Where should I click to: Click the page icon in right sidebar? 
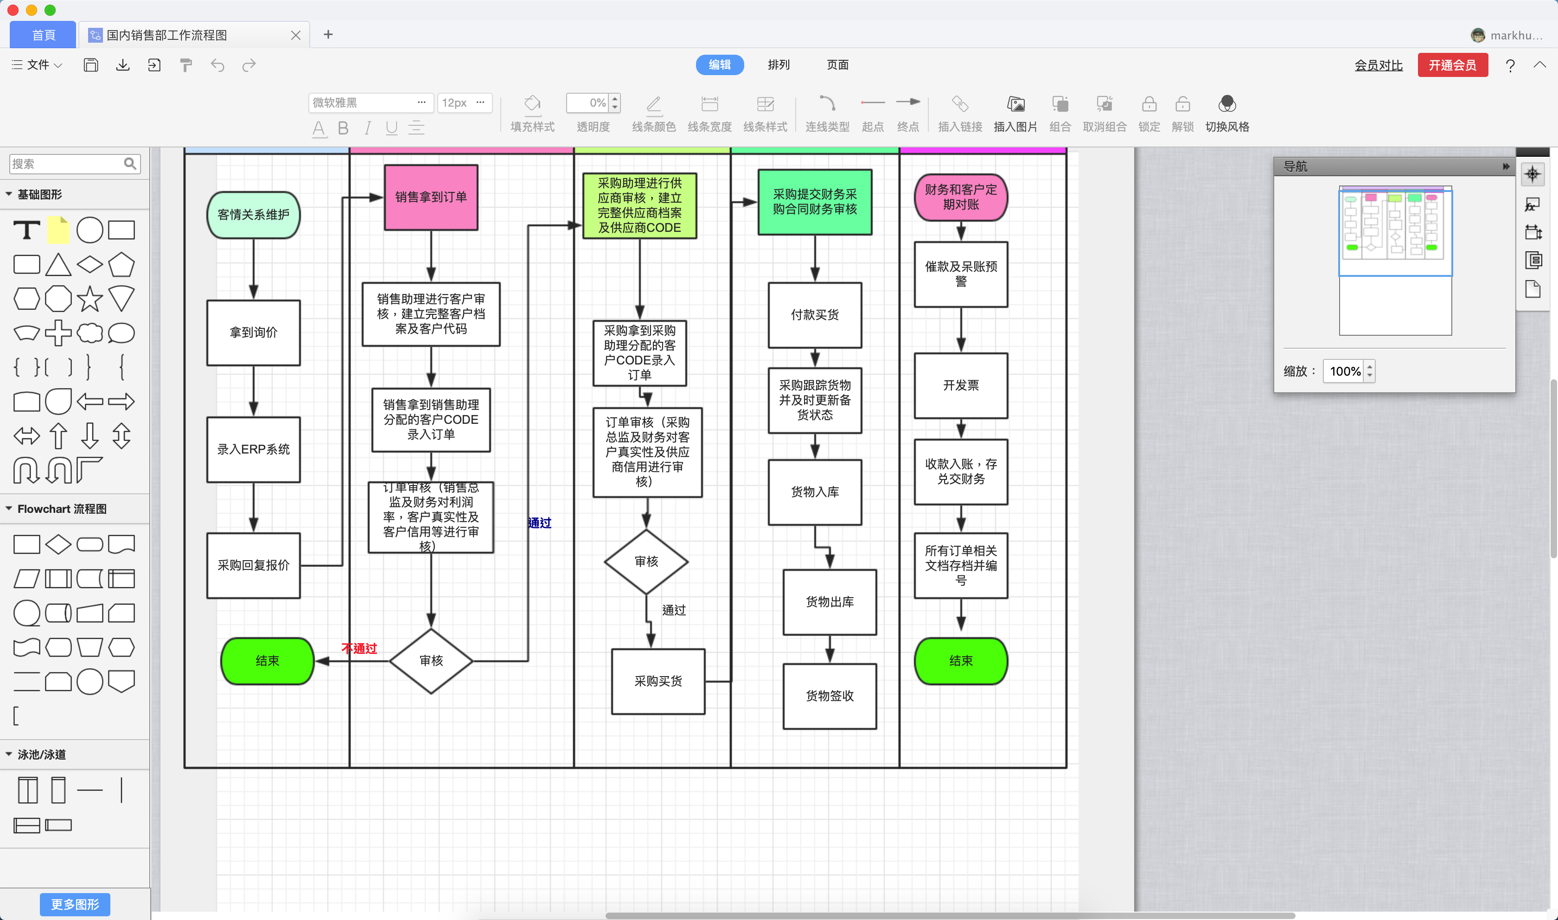[1533, 289]
